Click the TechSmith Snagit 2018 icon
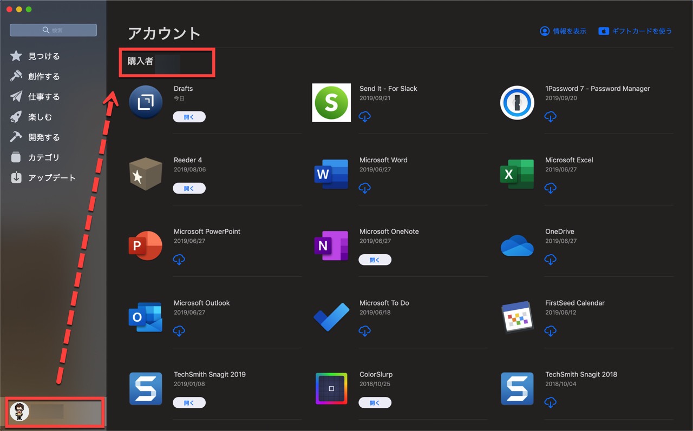The height and width of the screenshot is (431, 693). [517, 388]
